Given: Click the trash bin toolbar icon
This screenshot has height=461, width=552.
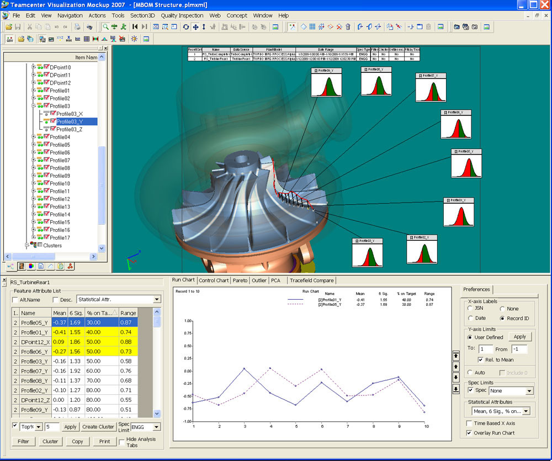Looking at the screenshot, I should click(x=348, y=27).
